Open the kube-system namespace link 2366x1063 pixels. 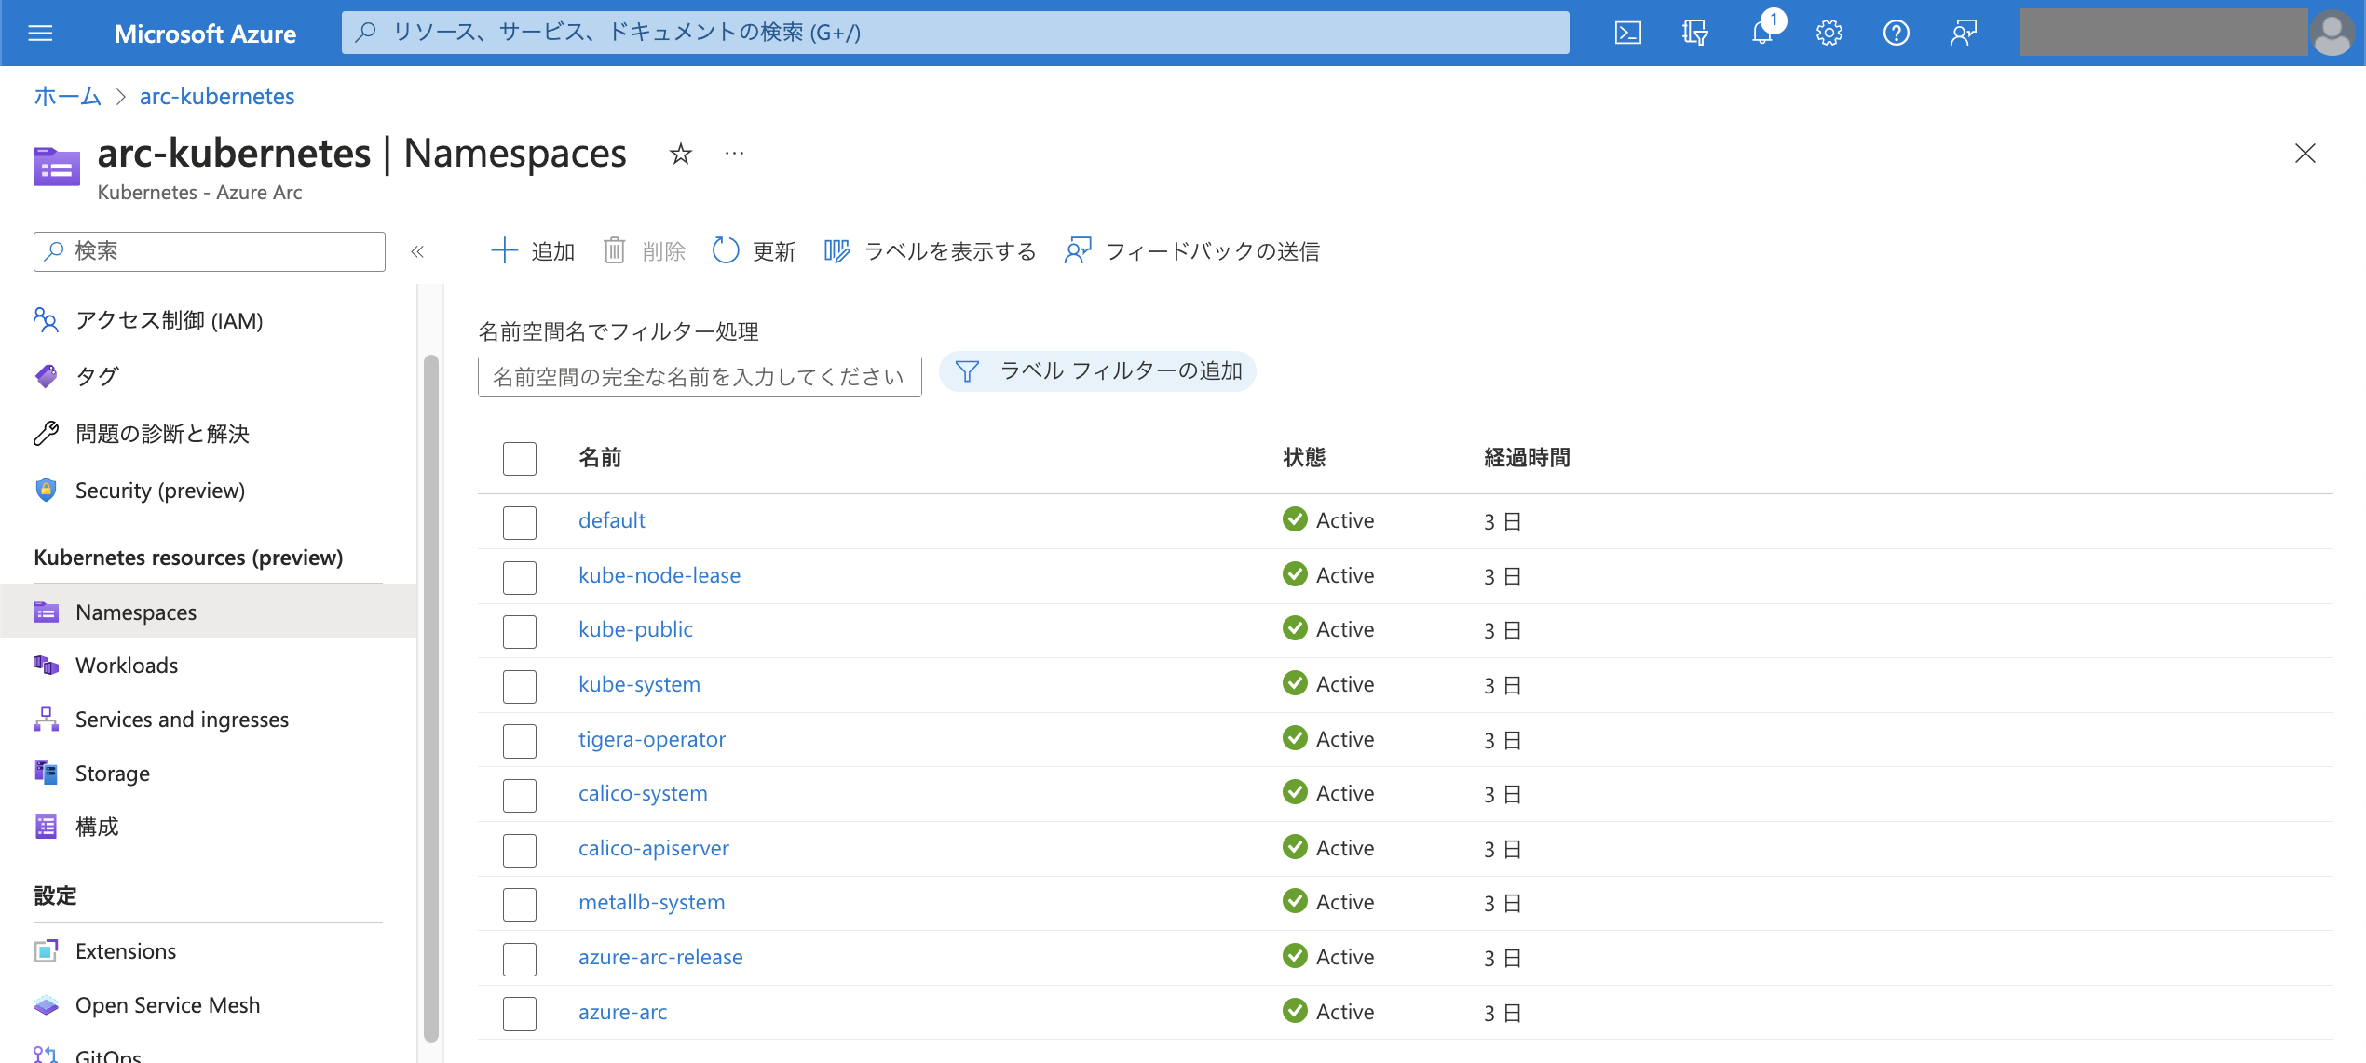click(x=639, y=684)
